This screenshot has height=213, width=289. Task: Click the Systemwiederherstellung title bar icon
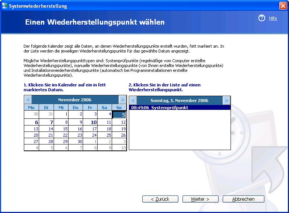[4, 6]
